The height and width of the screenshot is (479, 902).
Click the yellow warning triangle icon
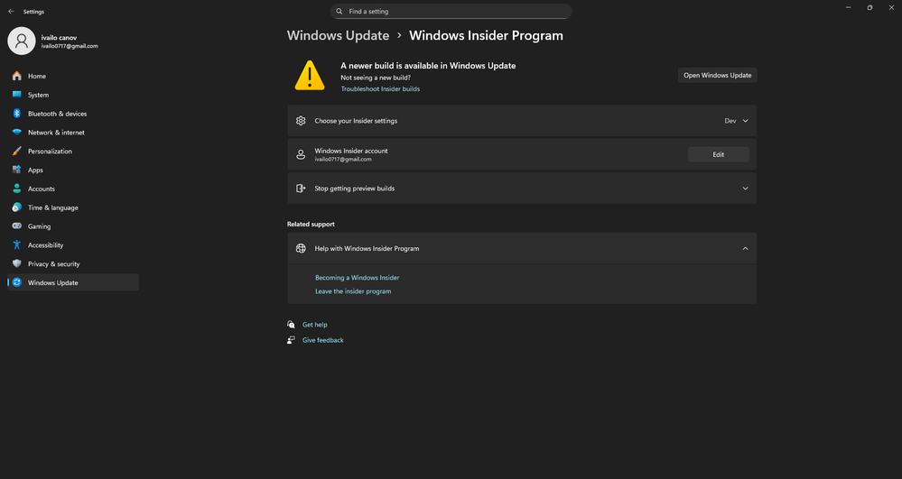click(x=310, y=76)
